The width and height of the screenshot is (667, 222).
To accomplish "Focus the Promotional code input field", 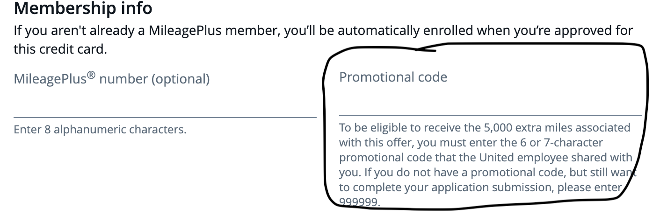I will (490, 101).
